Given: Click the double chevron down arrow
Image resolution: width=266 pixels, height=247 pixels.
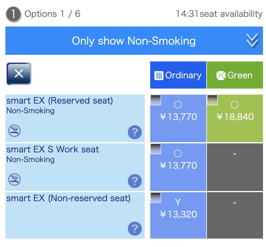Looking at the screenshot, I should 252,41.
